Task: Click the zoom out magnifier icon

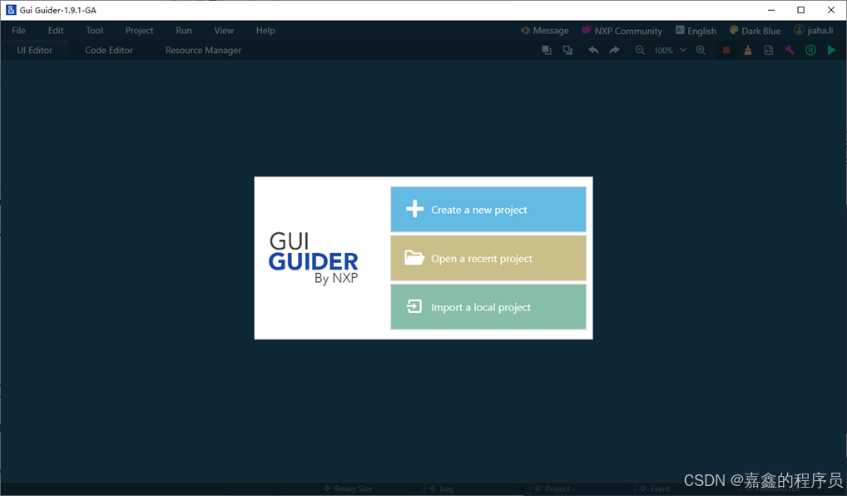Action: click(640, 50)
